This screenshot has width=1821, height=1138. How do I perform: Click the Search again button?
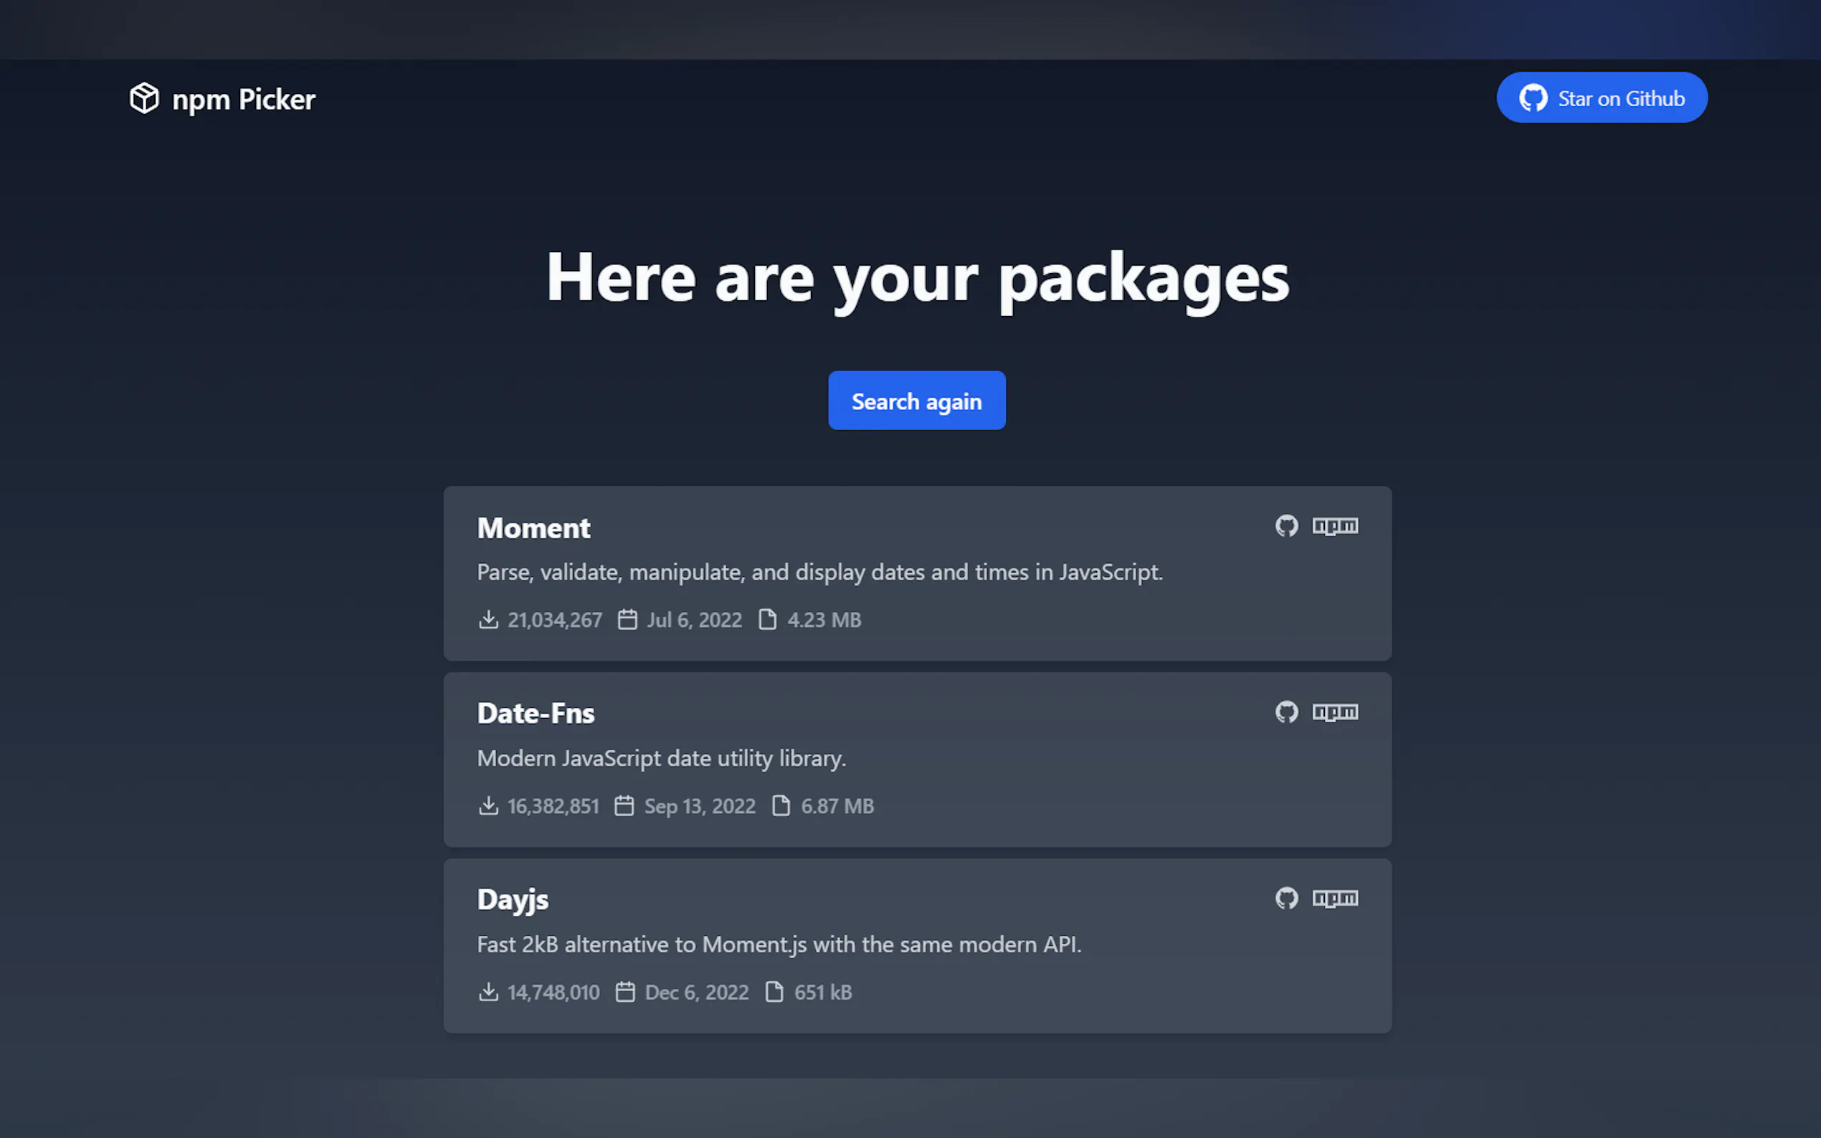tap(916, 401)
